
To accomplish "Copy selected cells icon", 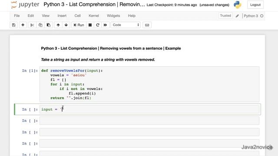I will pos(40,25).
